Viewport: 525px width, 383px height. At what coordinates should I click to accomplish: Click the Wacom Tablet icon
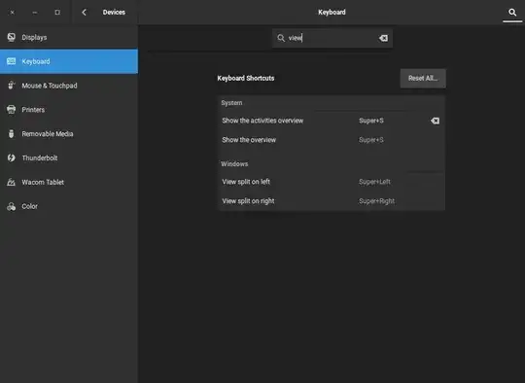[x=11, y=182]
